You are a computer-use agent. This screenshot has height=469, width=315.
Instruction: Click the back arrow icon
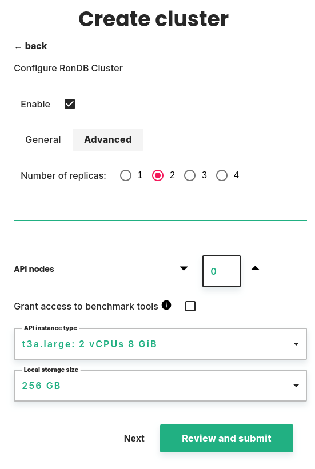(18, 47)
